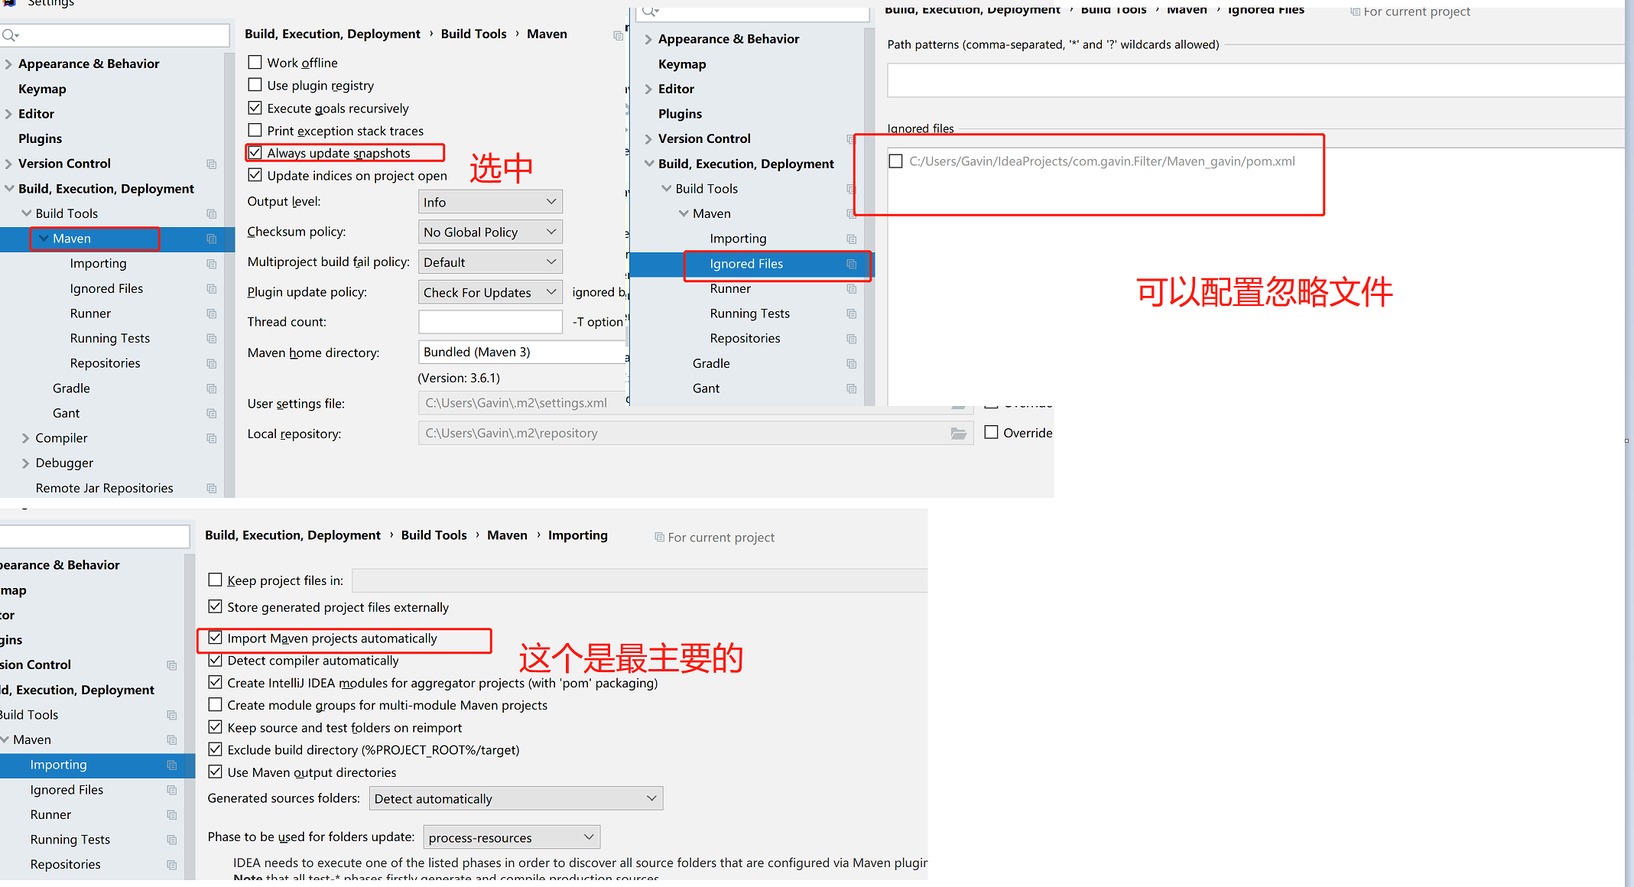The image size is (1634, 887).
Task: Select Runner under Maven in left tree
Action: point(90,314)
